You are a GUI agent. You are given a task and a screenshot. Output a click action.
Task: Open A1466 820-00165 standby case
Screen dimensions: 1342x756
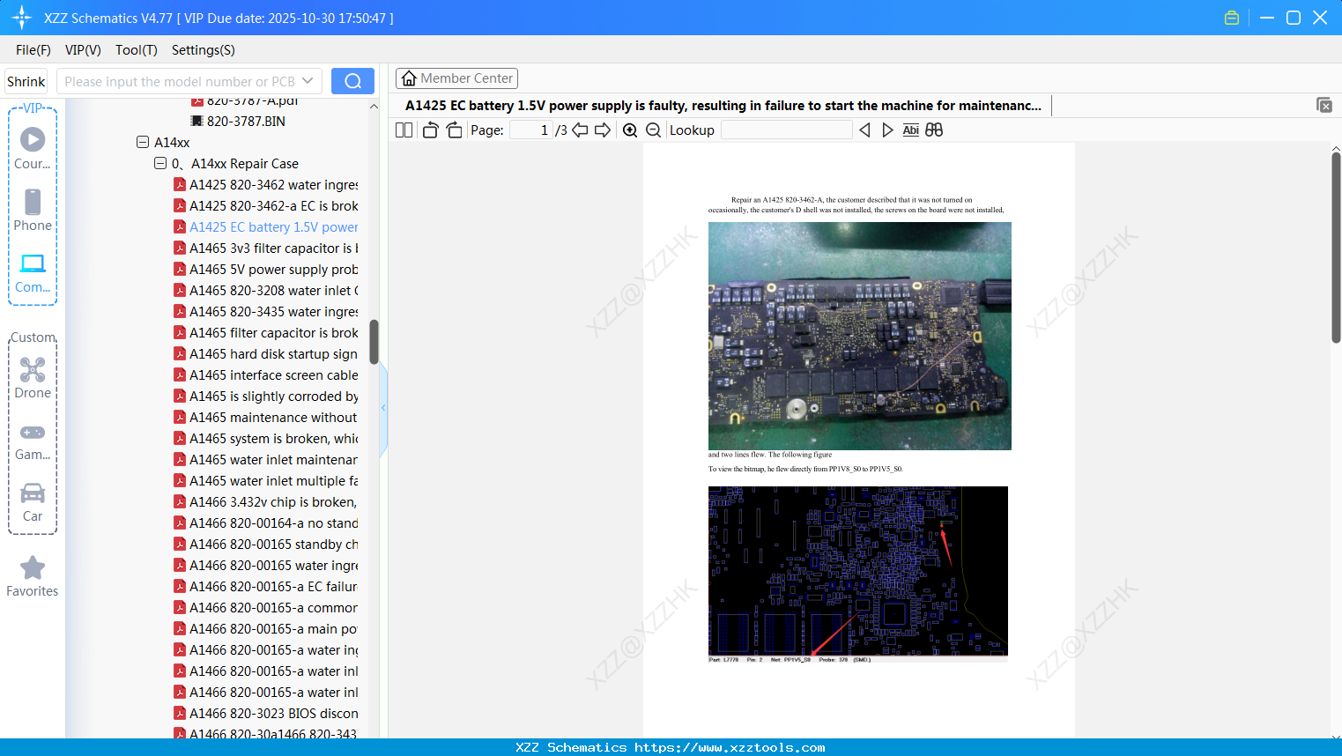click(x=274, y=545)
